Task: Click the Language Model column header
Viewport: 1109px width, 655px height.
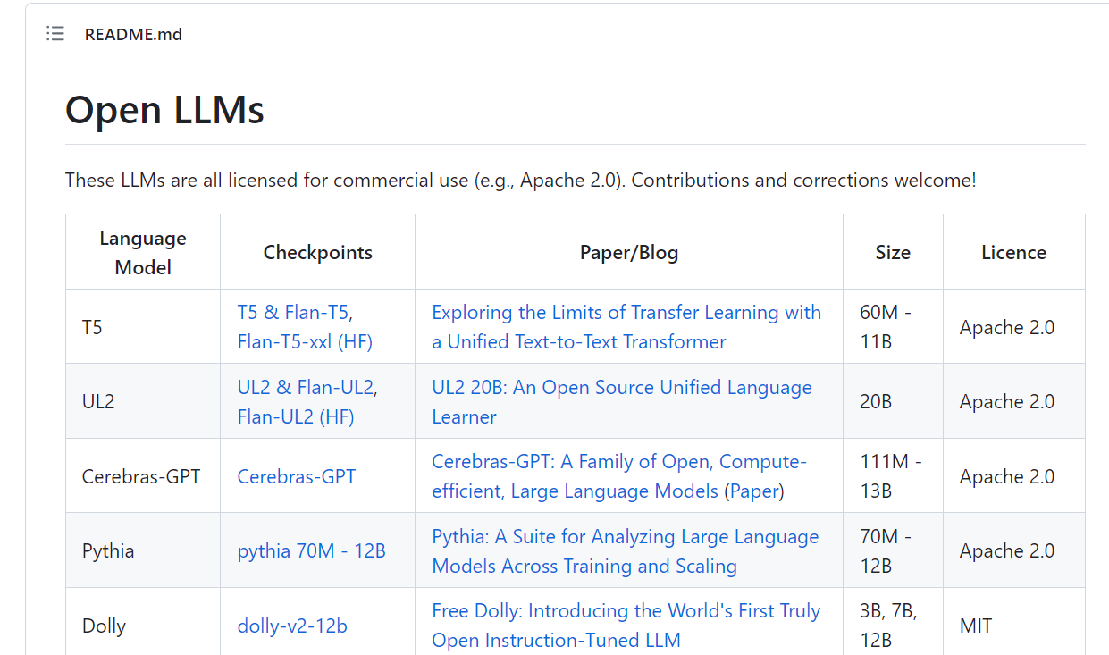Action: [x=143, y=252]
